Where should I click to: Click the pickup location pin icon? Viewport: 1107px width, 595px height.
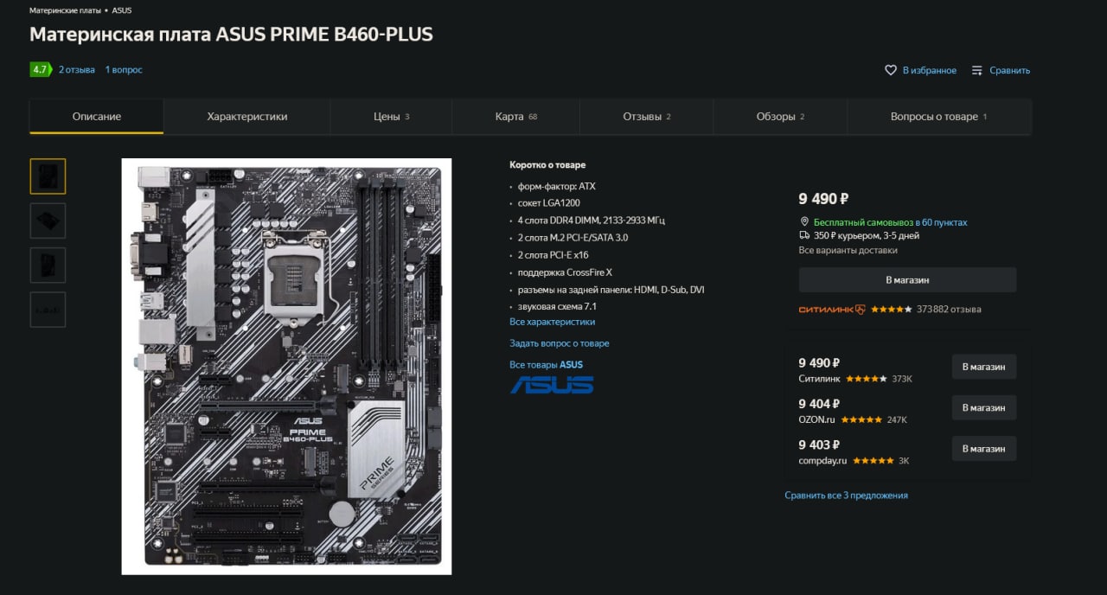coord(804,222)
